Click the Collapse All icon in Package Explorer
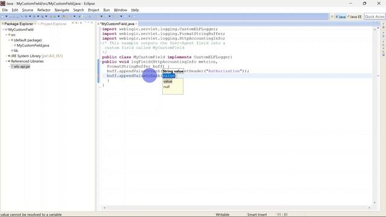This screenshot has height=217, width=386. coord(73,23)
